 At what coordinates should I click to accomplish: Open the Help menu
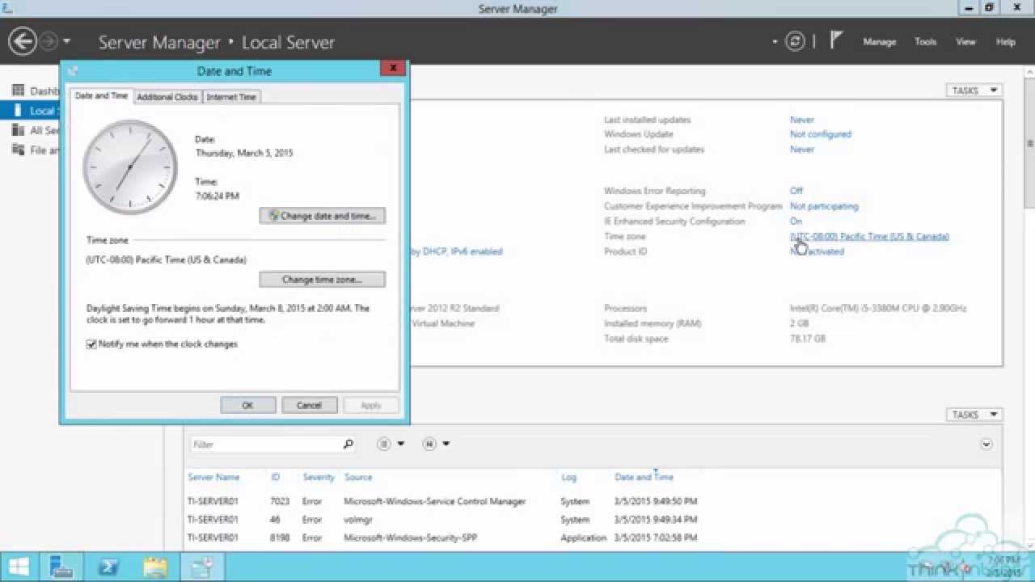pos(1005,42)
